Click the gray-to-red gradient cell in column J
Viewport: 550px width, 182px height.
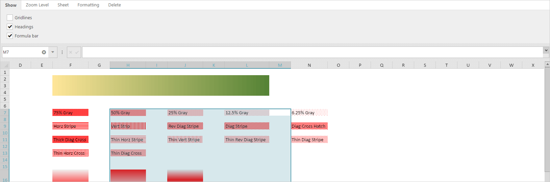tap(185, 176)
